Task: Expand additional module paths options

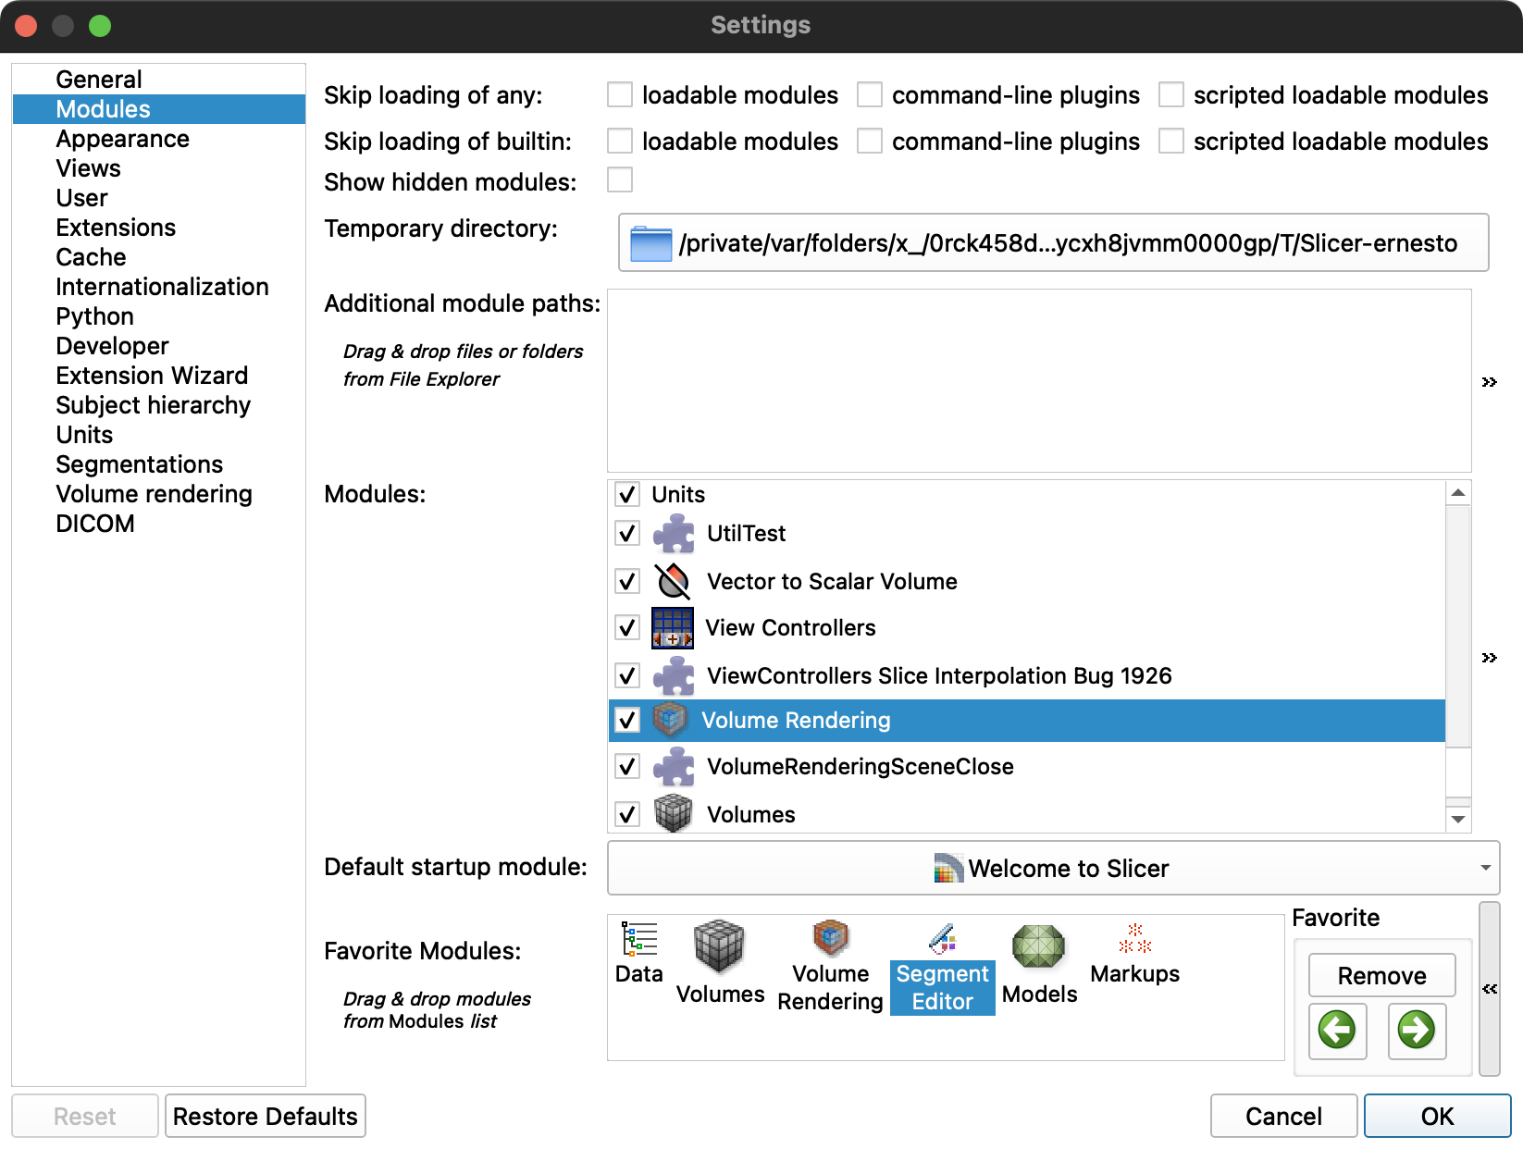Action: click(x=1489, y=382)
